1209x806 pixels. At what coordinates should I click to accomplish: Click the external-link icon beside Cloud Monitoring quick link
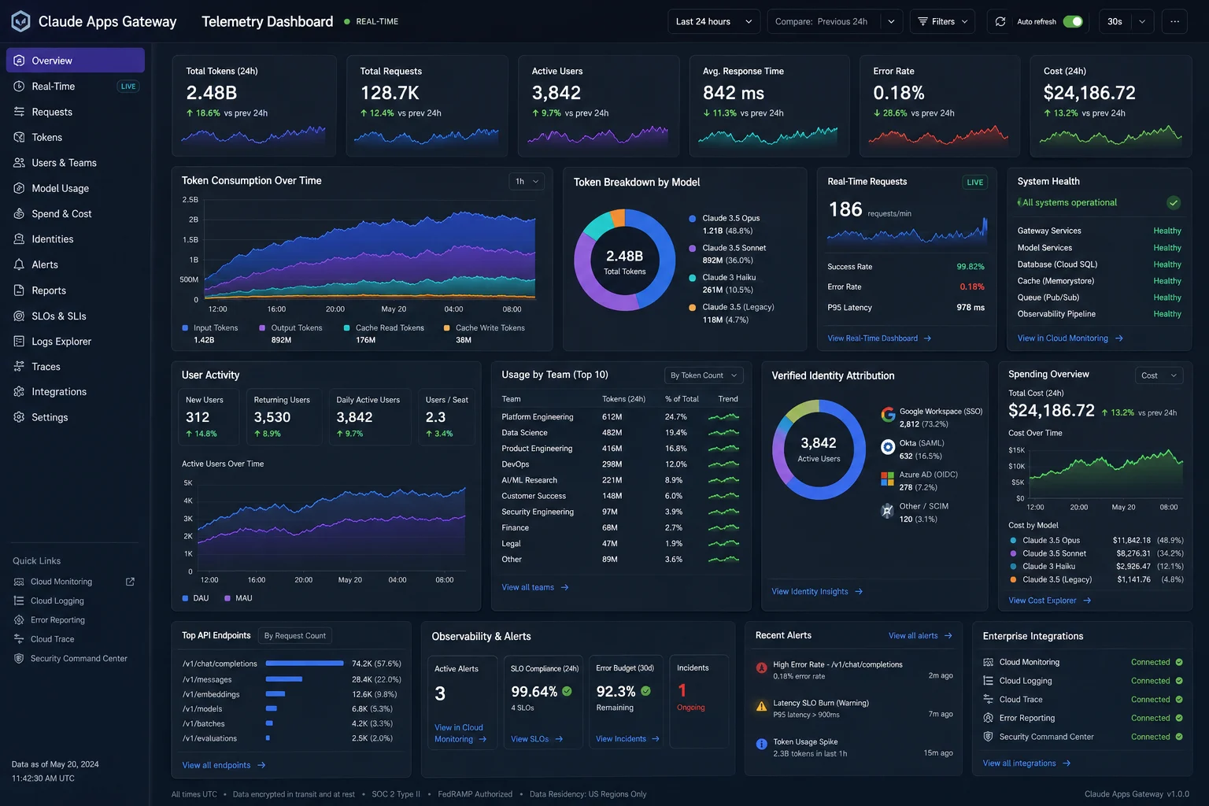click(x=131, y=582)
